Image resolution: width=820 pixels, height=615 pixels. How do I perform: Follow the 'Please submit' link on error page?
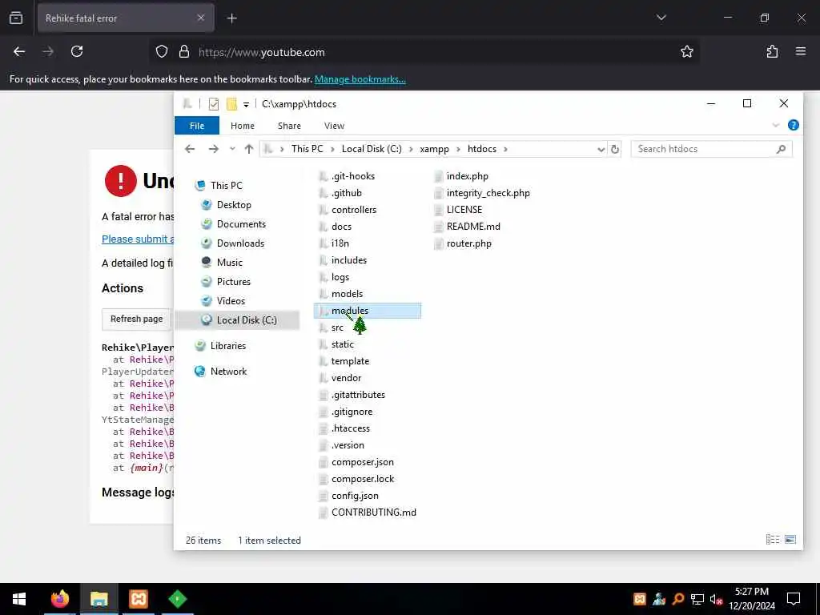138,239
